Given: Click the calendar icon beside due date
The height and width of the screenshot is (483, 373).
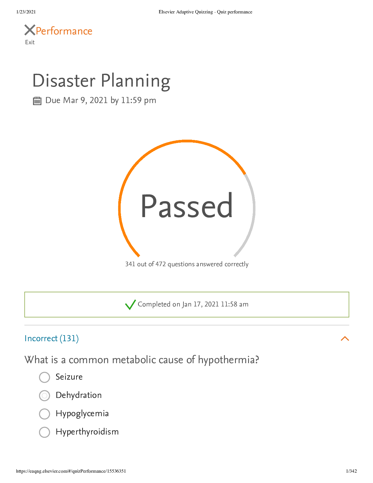Looking at the screenshot, I should (x=37, y=101).
